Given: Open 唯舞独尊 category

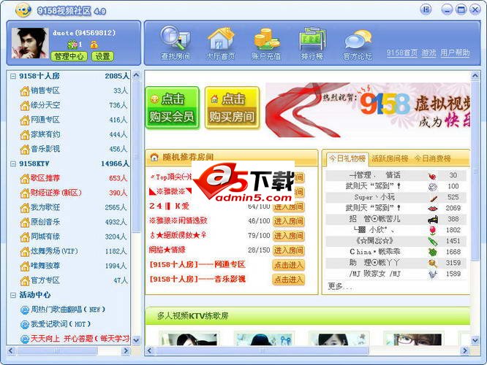Looking at the screenshot, I should pyautogui.click(x=45, y=266).
